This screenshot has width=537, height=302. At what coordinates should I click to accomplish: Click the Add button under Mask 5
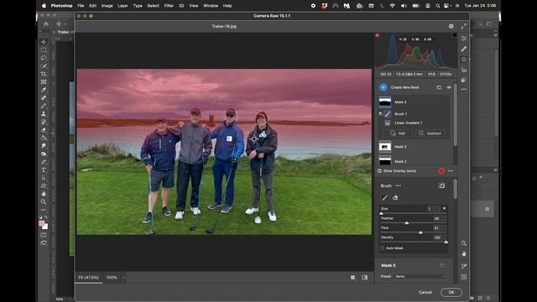tap(398, 133)
